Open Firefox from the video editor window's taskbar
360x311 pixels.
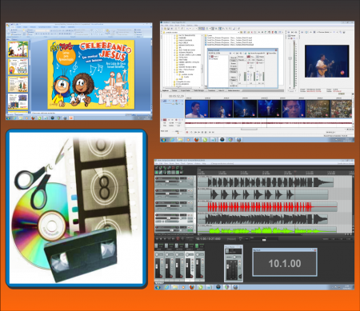coord(197,140)
